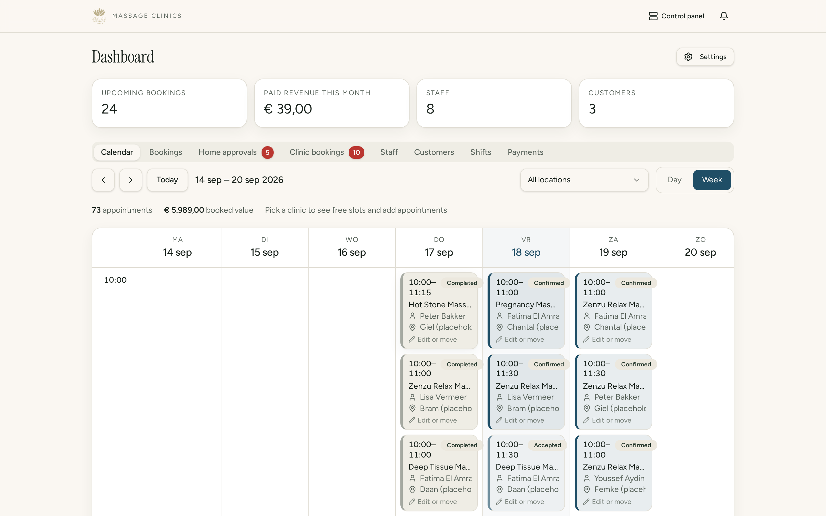Click the MA 14 sep column header
Screen dimensions: 826x516
click(178, 248)
